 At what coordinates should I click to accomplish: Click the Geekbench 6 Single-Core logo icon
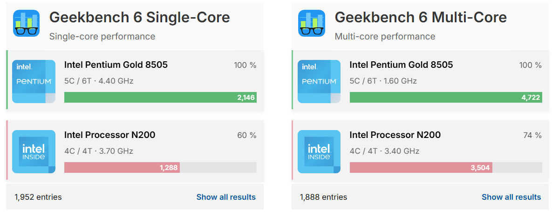point(27,23)
